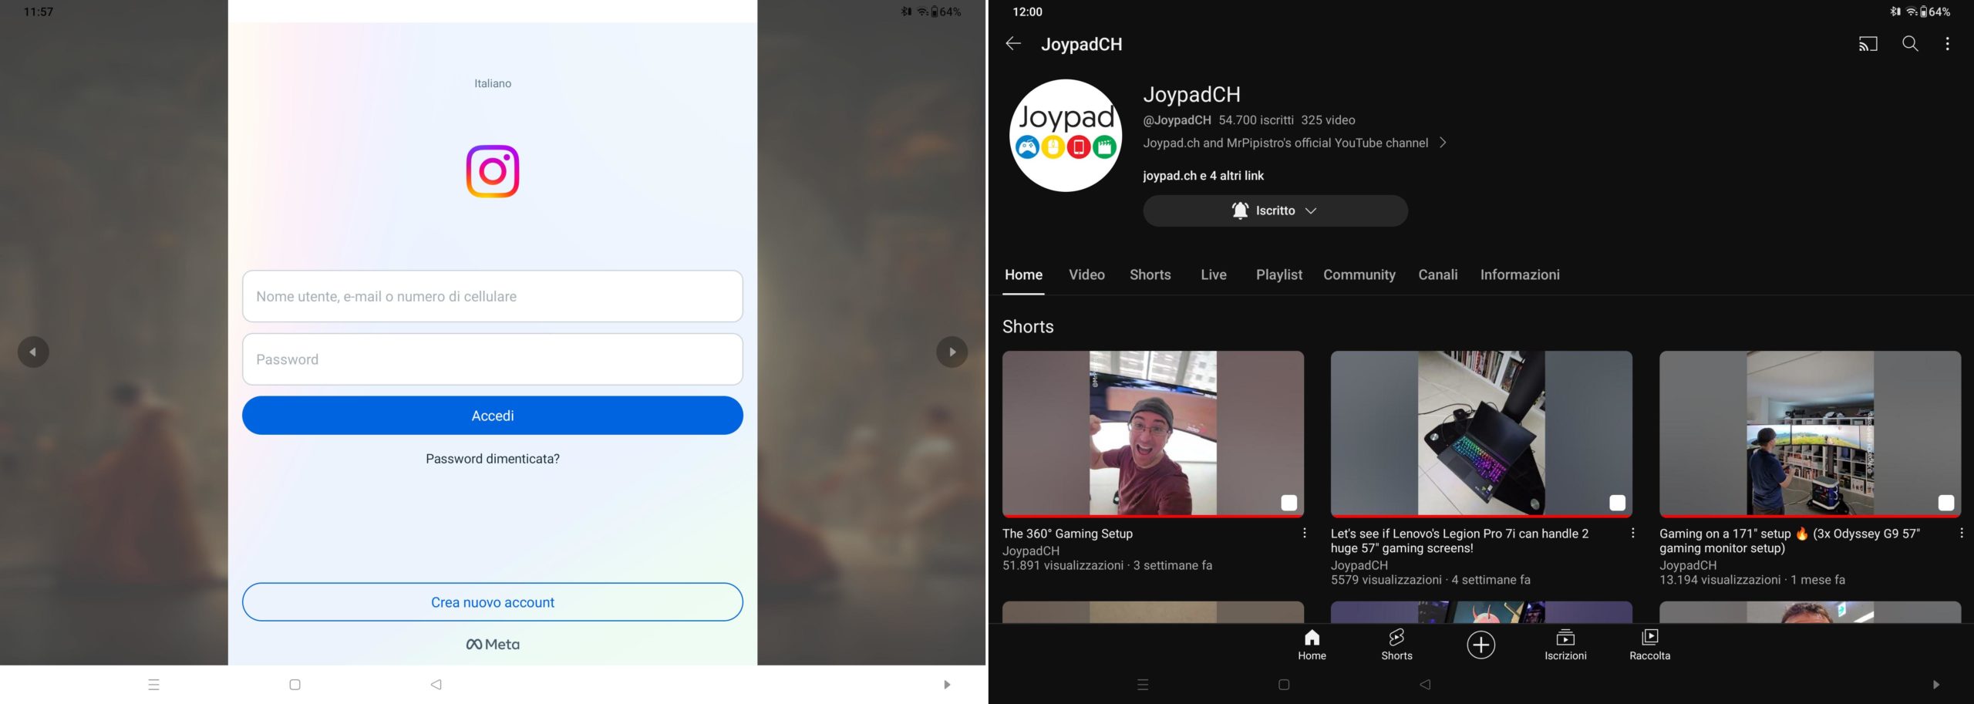Open Lenovo Legion Pro 7i short thumbnail
1974x704 pixels.
click(1481, 434)
